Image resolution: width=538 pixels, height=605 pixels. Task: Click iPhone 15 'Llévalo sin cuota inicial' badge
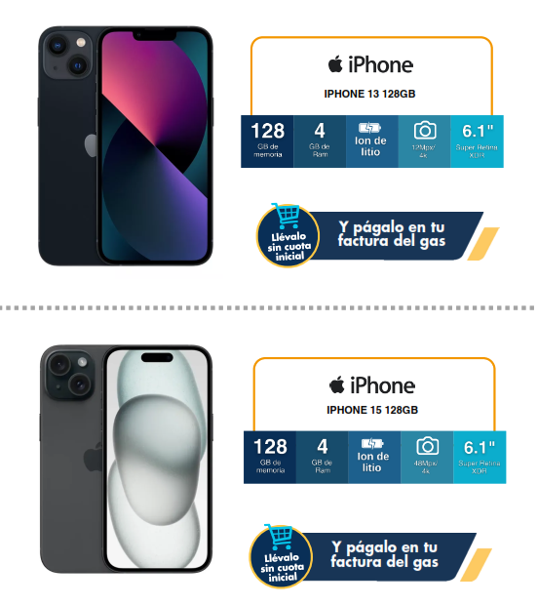point(282,556)
